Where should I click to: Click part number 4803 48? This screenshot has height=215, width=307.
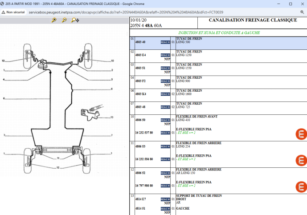[140, 107]
